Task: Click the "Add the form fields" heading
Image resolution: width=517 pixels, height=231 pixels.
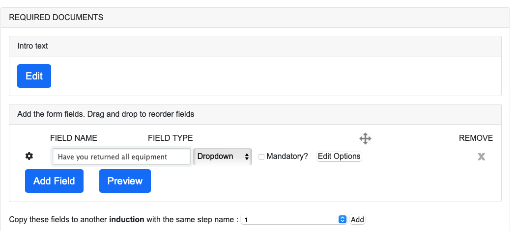Action: coord(106,114)
